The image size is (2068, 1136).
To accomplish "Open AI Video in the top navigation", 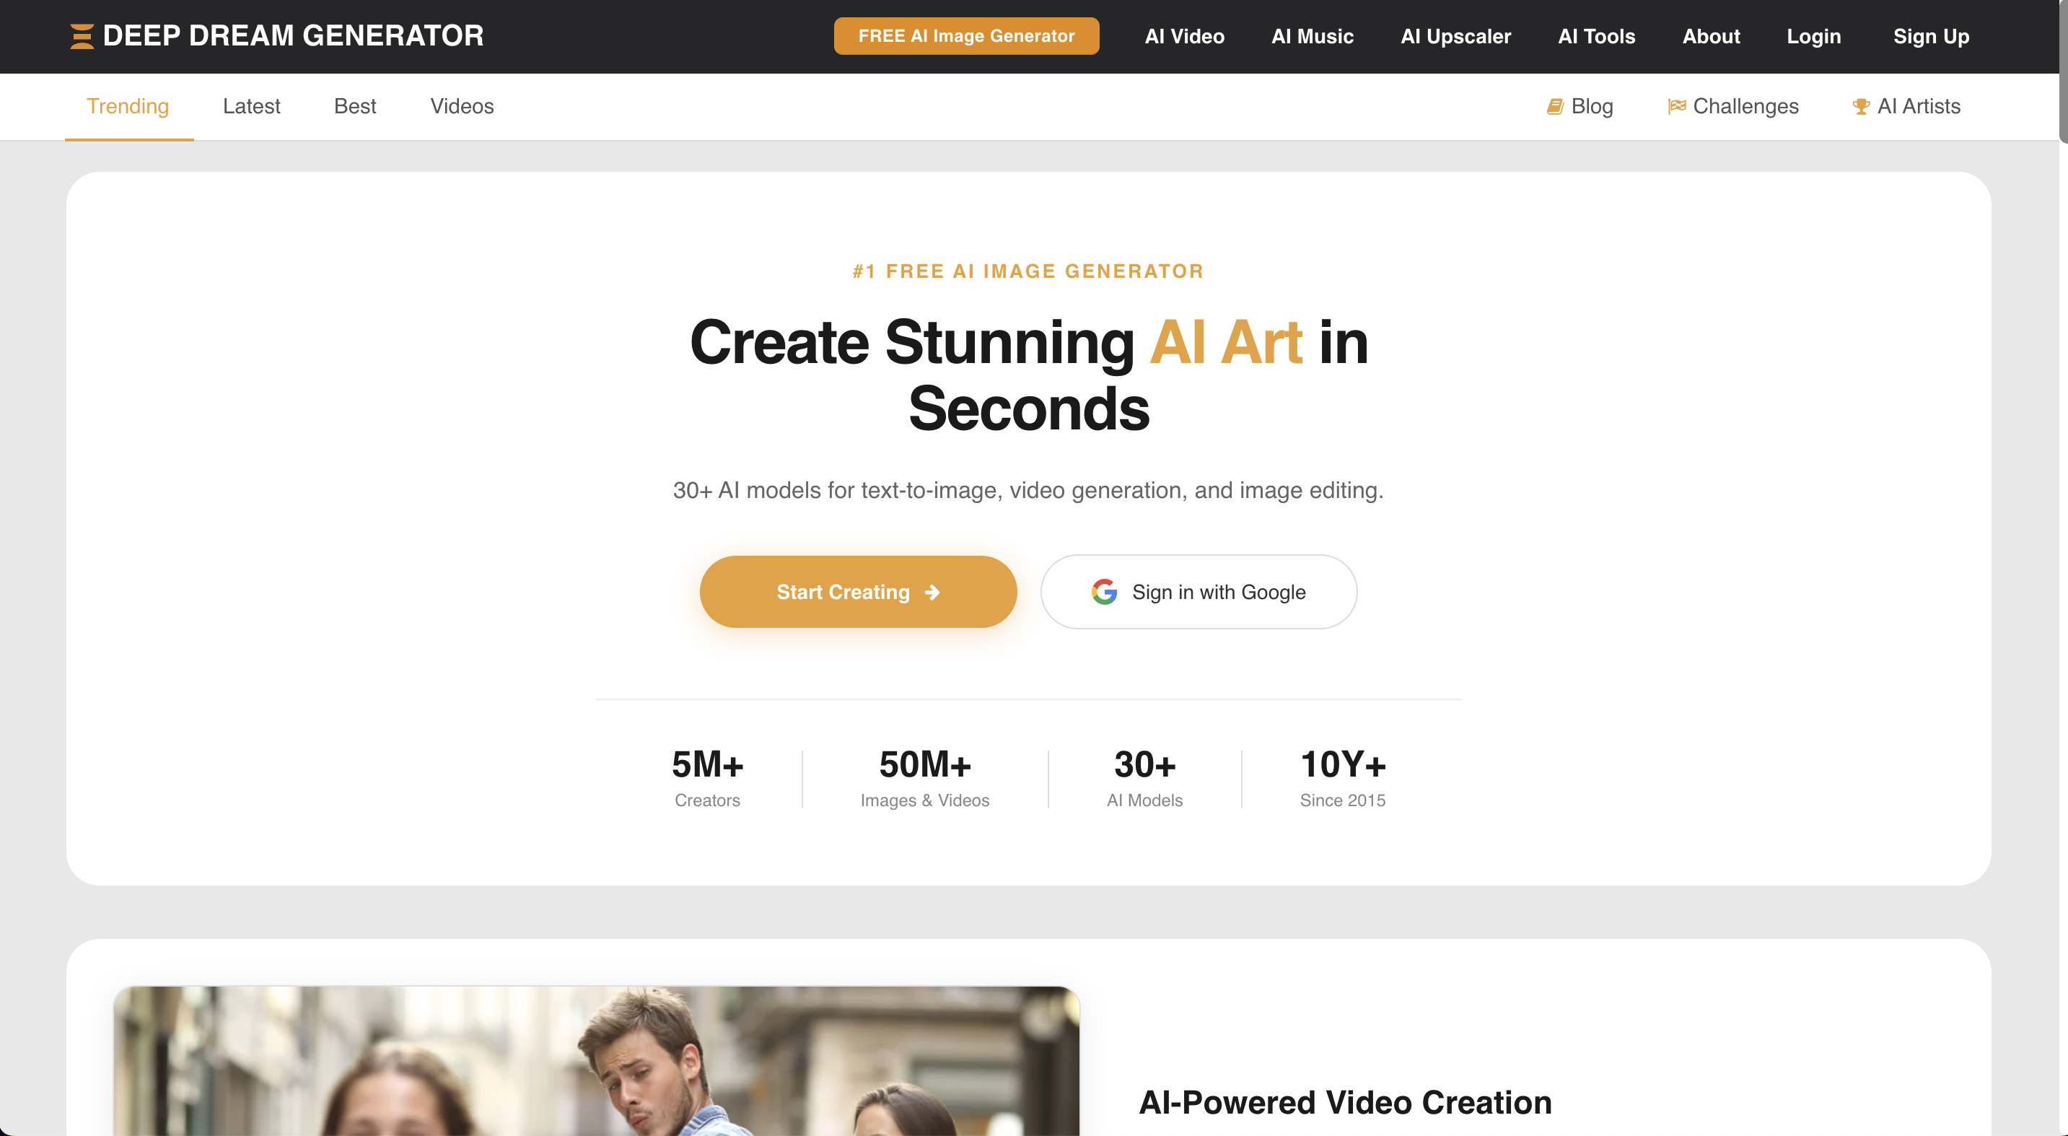I will click(x=1184, y=36).
